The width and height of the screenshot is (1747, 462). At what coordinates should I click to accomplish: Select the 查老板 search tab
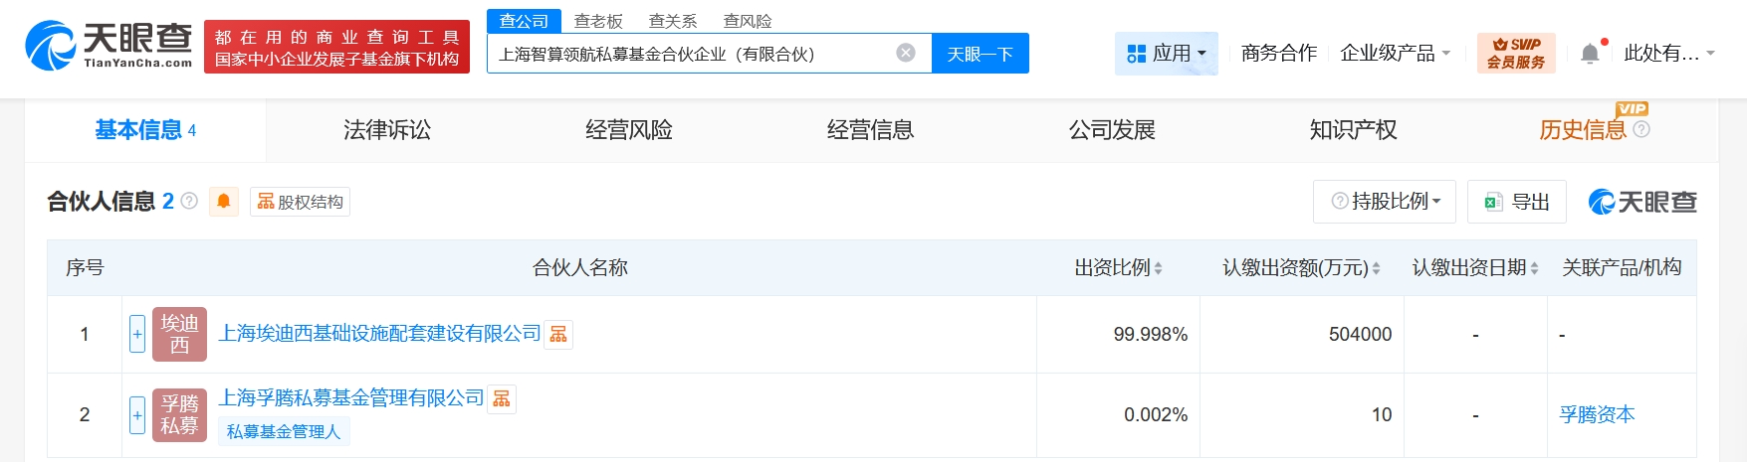598,21
